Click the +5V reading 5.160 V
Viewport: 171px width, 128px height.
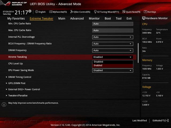click(x=160, y=95)
